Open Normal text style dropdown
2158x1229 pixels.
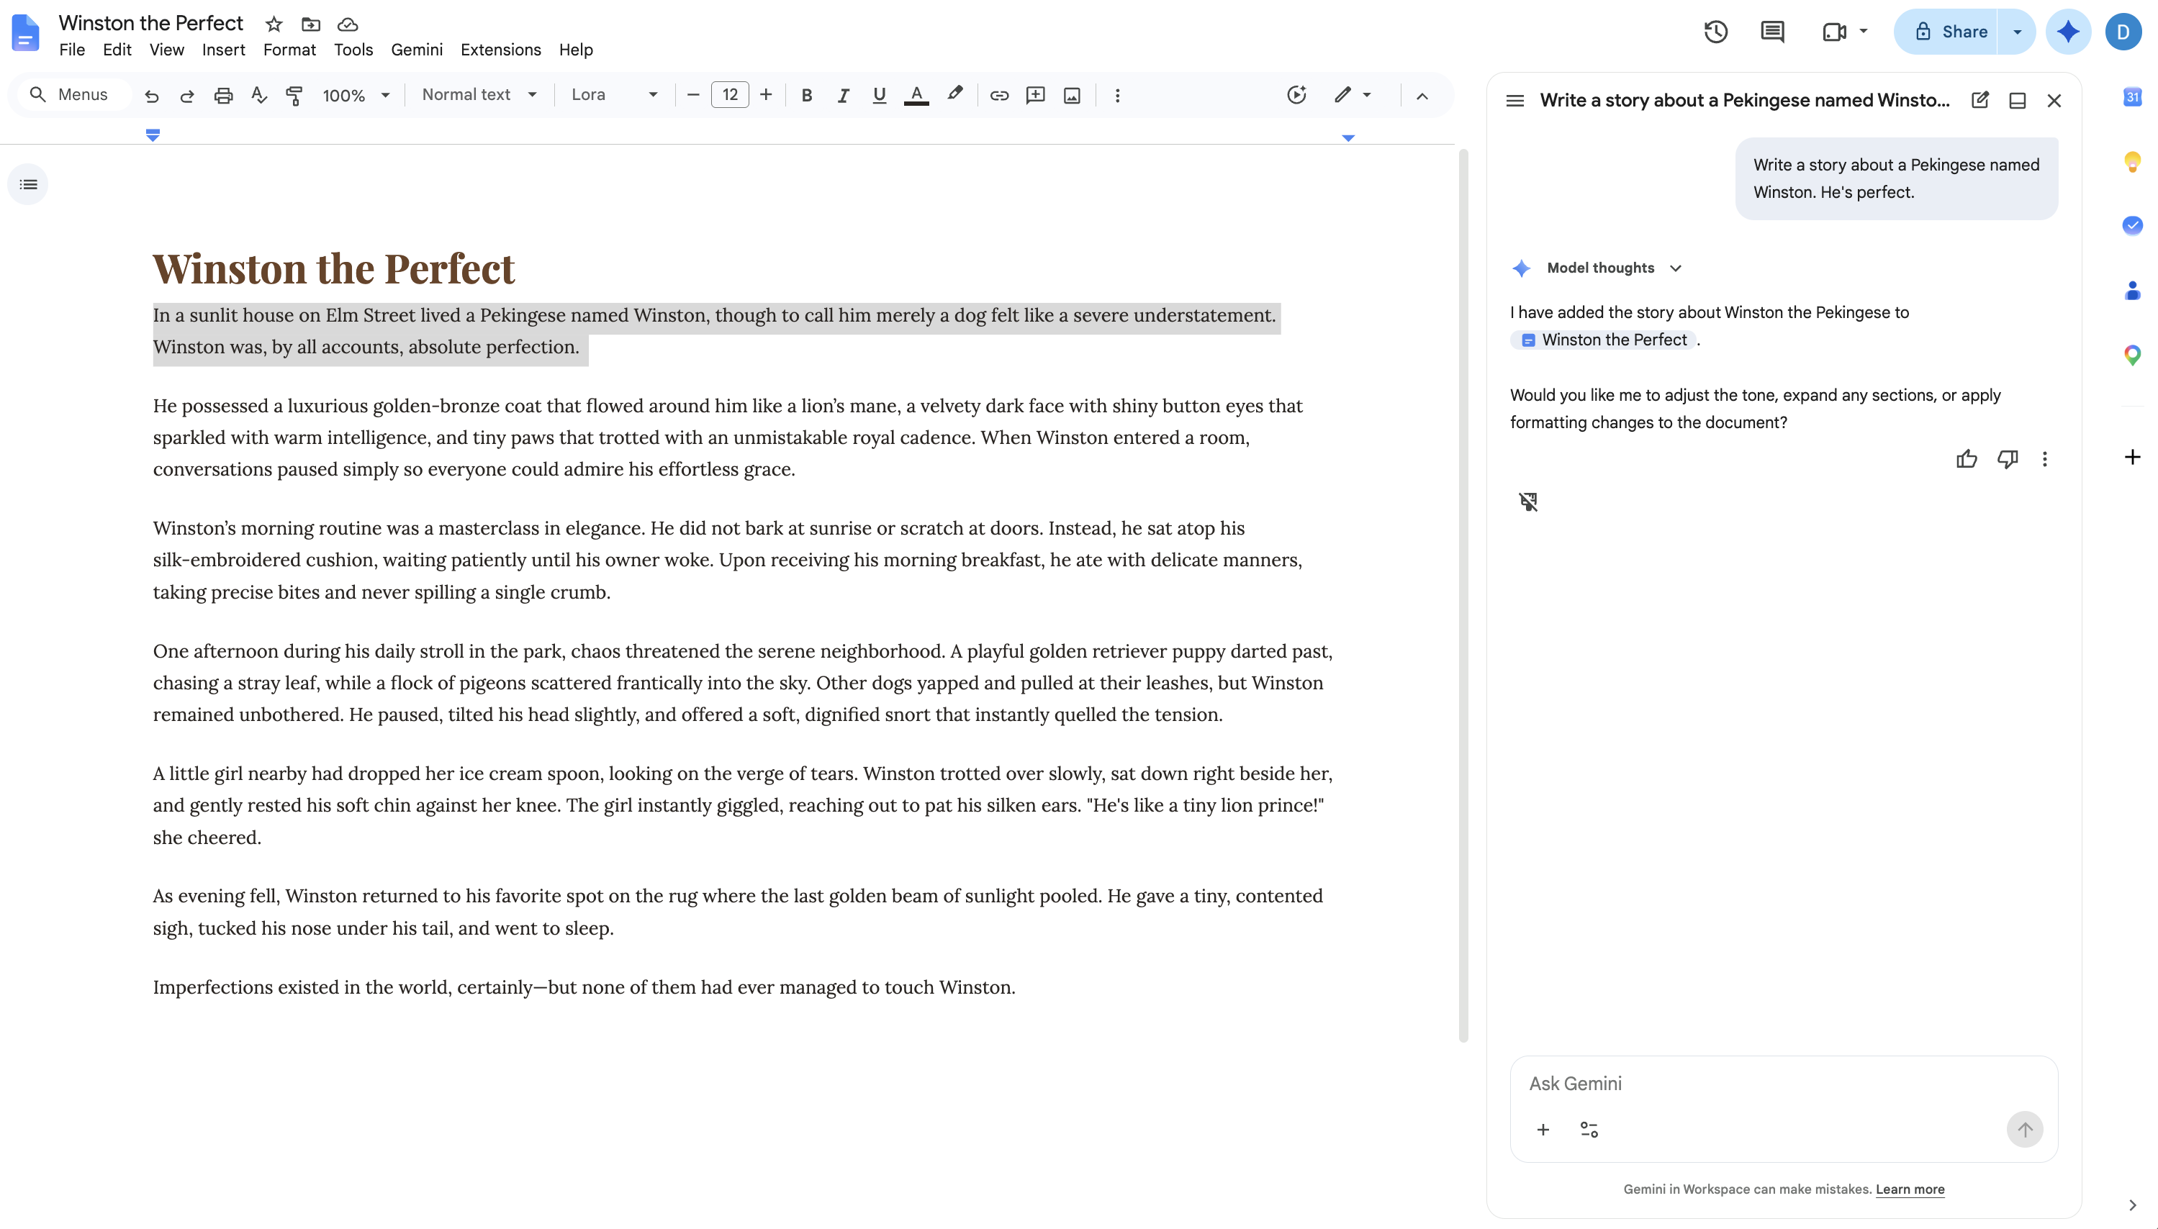(x=479, y=94)
